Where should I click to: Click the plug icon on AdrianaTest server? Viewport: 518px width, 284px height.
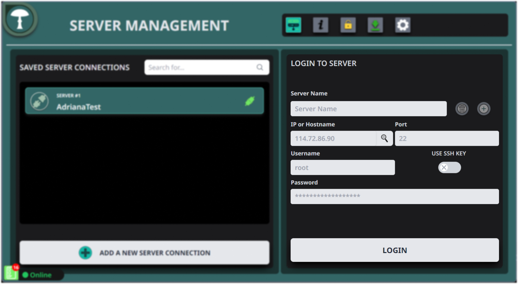[39, 101]
